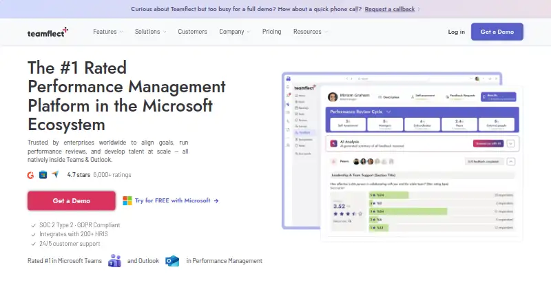The image size is (551, 303).
Task: Click the AI Analysis icon
Action: click(x=333, y=143)
